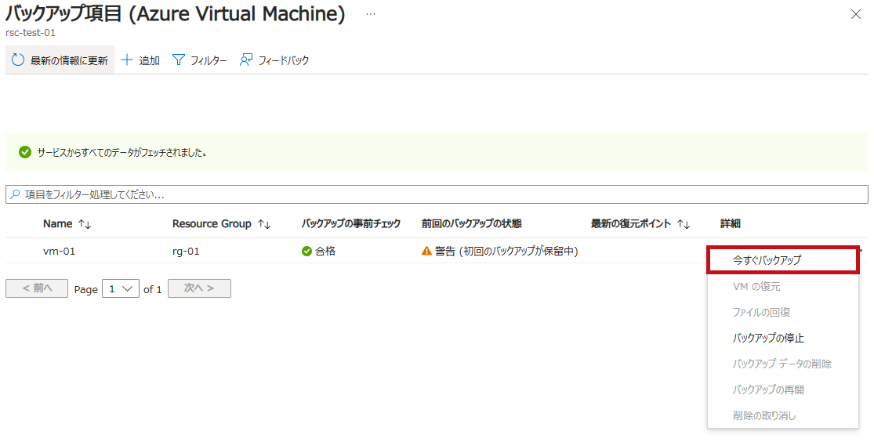Click the refresh icon beside 最新の情報に更新
874x442 pixels.
click(x=18, y=60)
